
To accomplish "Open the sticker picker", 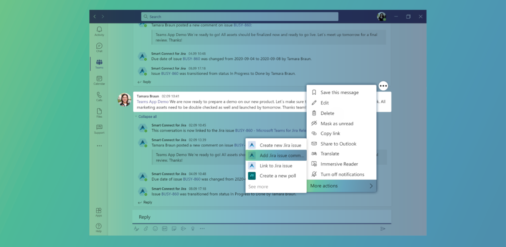I will pos(174,228).
